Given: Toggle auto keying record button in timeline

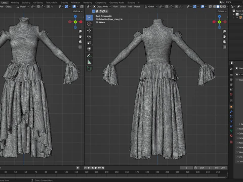Looking at the screenshot, I should [77, 168].
